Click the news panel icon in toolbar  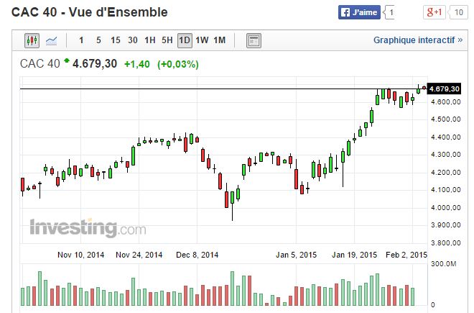pos(253,40)
